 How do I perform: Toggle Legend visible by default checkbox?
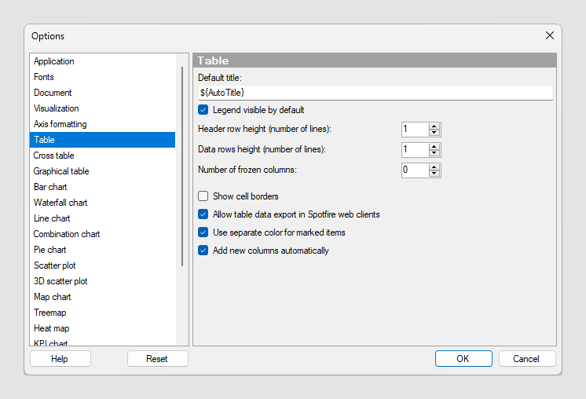(203, 110)
